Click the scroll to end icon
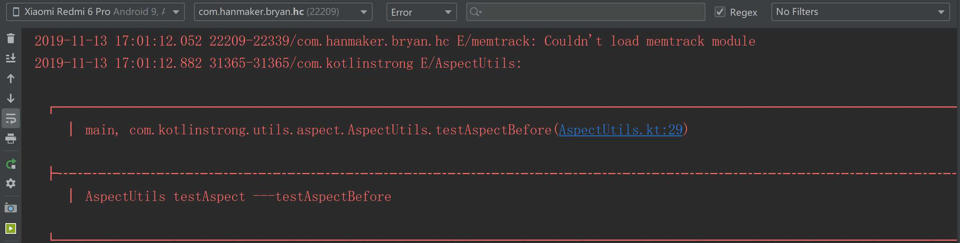Image resolution: width=960 pixels, height=243 pixels. pos(11,58)
